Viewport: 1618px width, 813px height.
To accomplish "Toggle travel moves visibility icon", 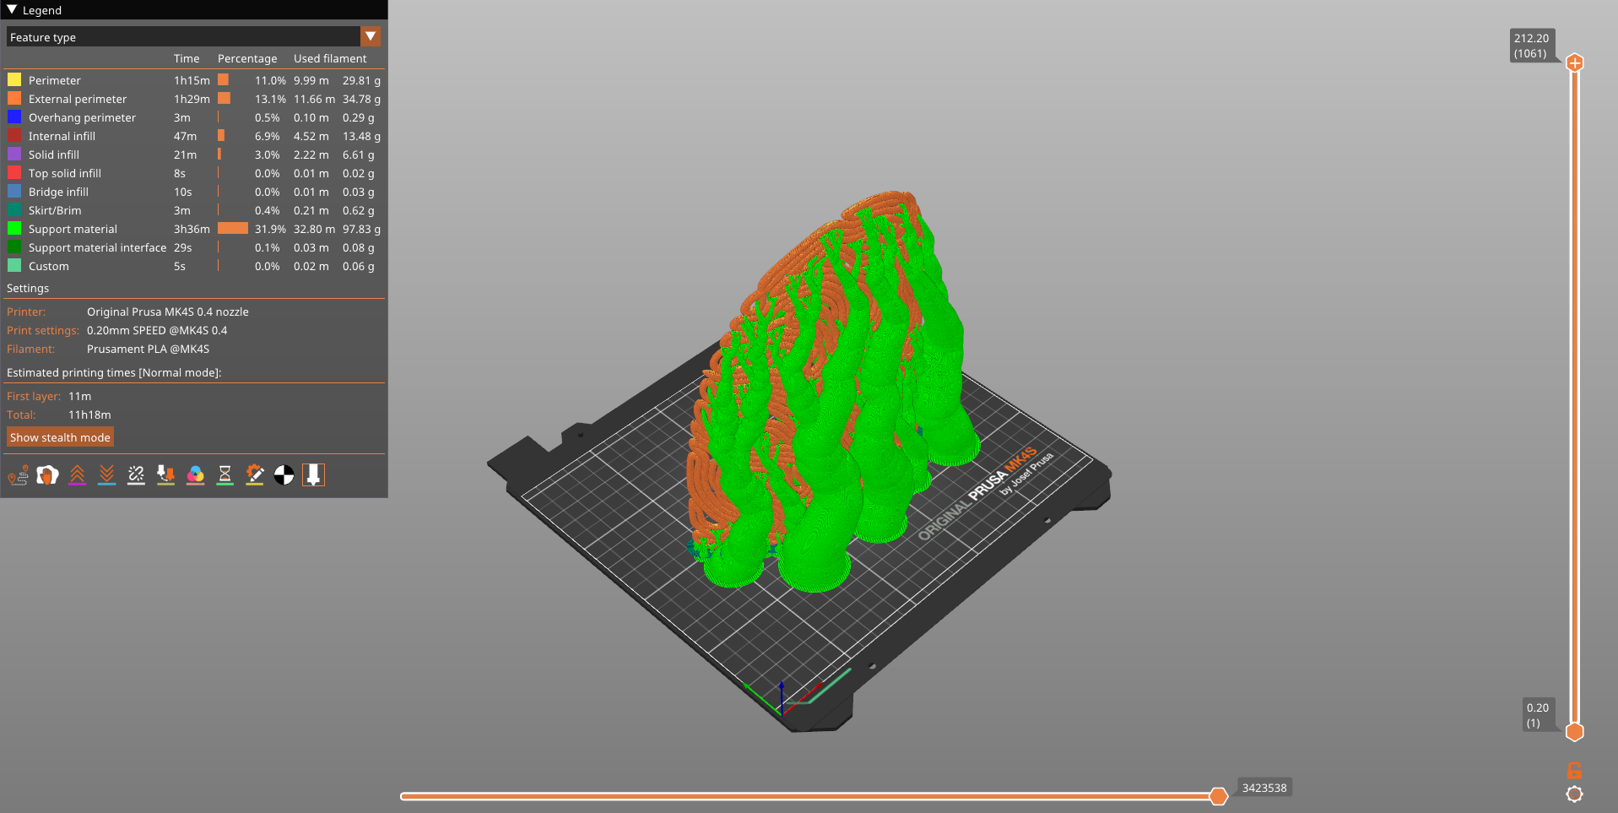I will [x=18, y=475].
